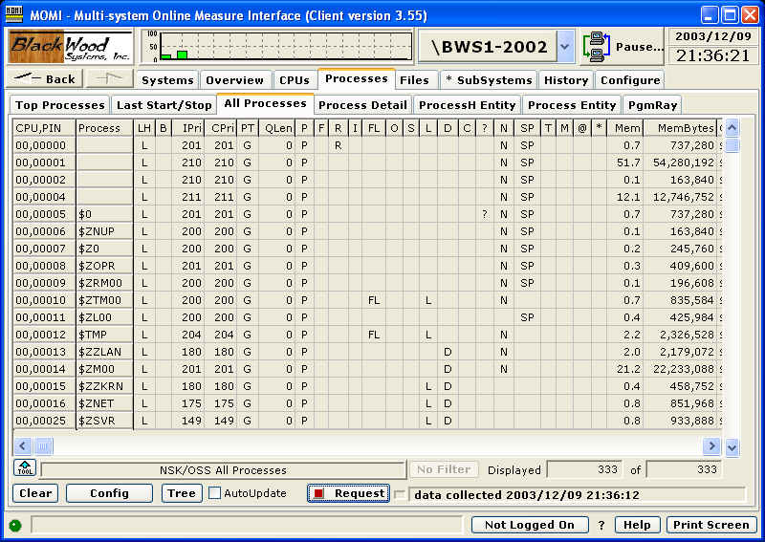
Task: Click the green status indicator light
Action: [x=15, y=525]
